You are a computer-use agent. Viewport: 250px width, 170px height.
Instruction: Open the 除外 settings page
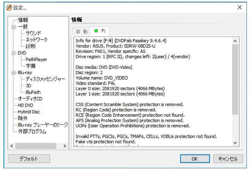click(x=23, y=118)
